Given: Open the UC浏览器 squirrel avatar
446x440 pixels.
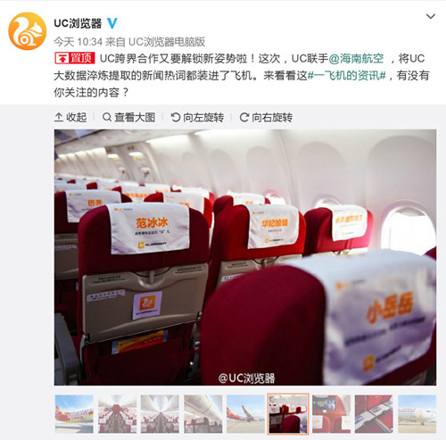Looking at the screenshot, I should [28, 31].
